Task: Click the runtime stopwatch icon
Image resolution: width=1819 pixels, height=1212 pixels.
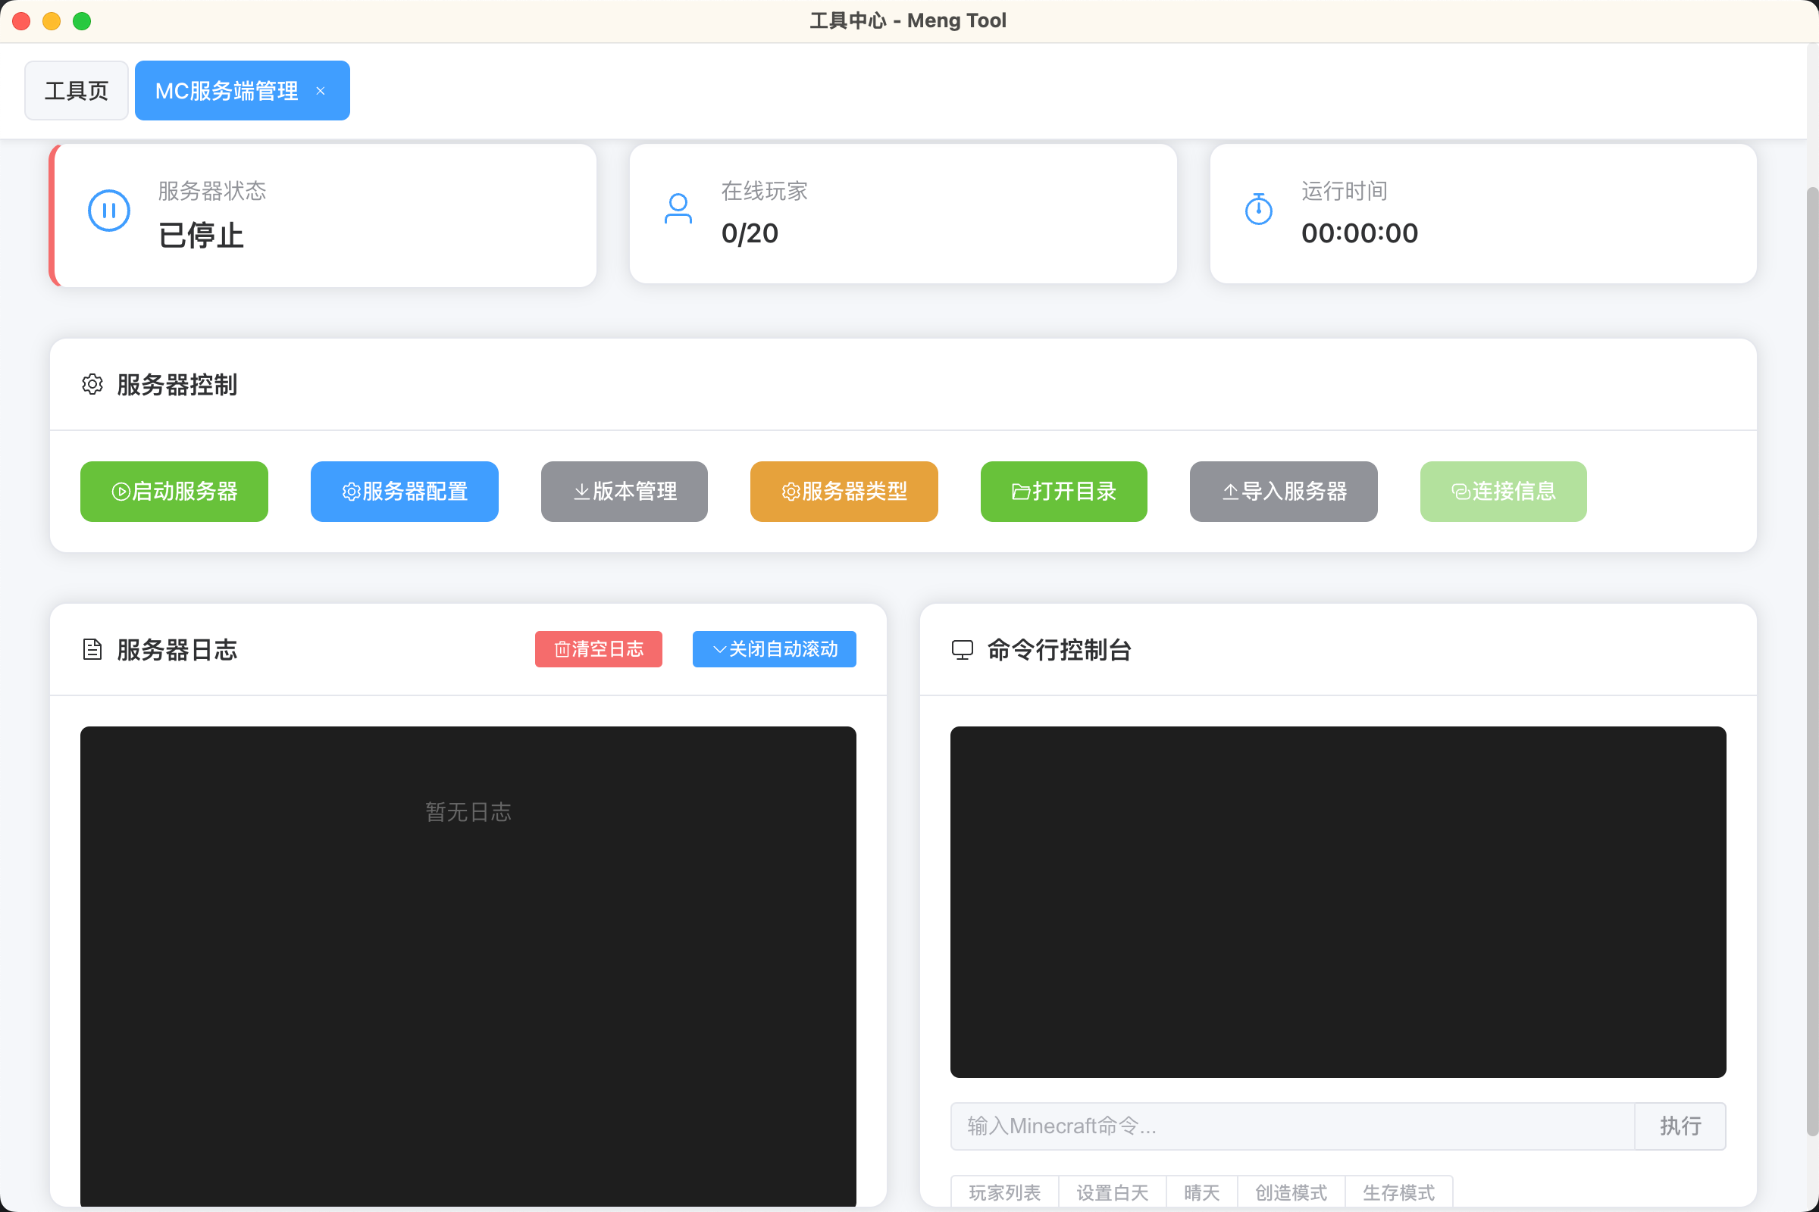Action: [1258, 210]
